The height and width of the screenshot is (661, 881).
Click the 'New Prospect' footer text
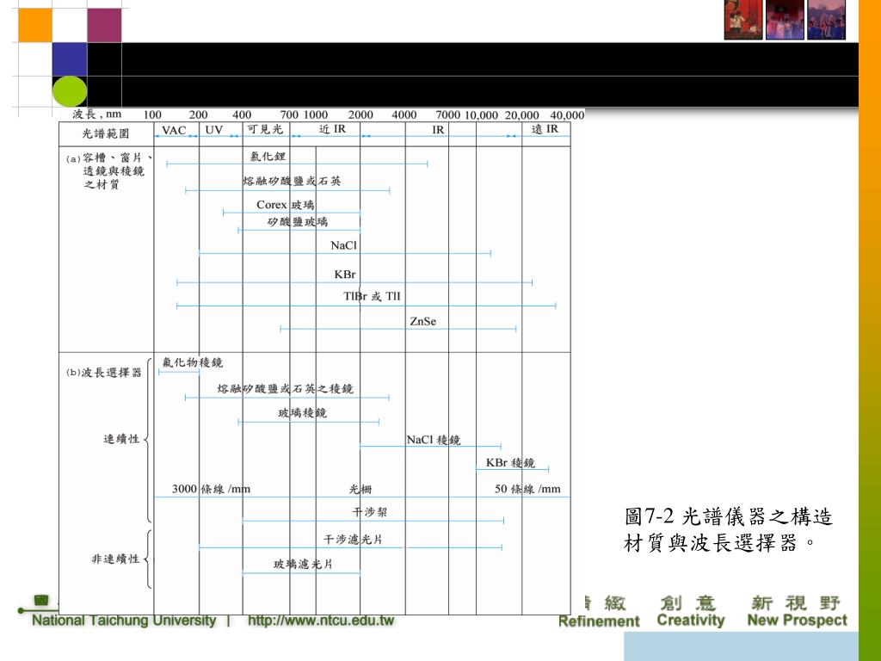[x=797, y=620]
